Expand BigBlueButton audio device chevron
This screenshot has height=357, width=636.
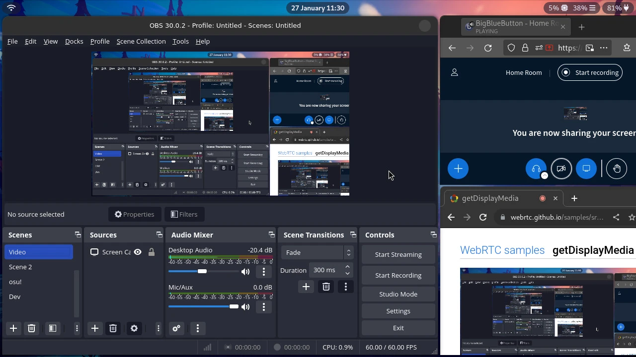pyautogui.click(x=545, y=176)
